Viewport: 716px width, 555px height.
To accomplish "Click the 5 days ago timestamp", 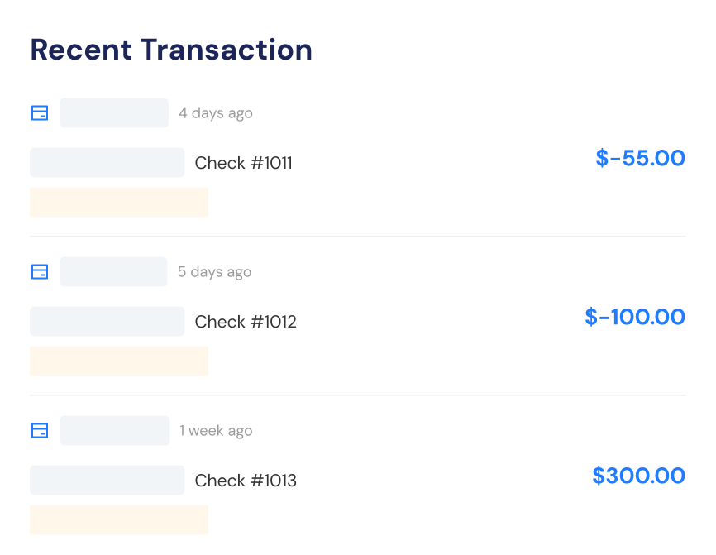I will [x=215, y=272].
